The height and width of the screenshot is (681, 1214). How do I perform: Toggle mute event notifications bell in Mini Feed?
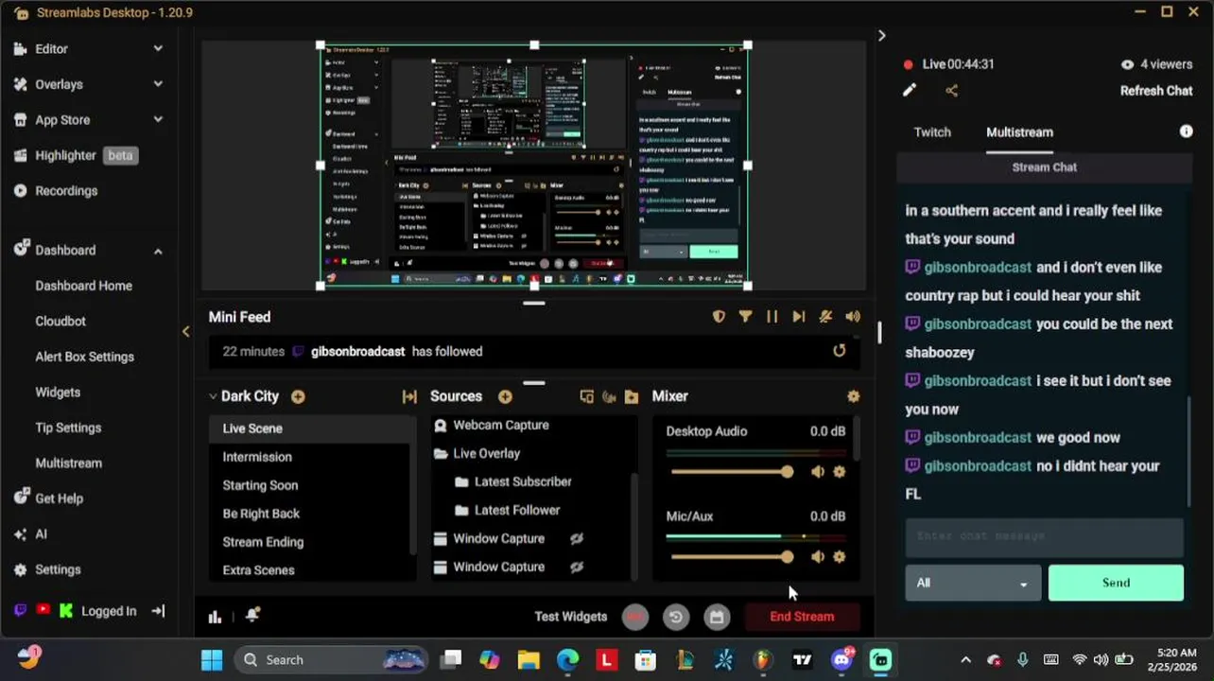point(825,317)
